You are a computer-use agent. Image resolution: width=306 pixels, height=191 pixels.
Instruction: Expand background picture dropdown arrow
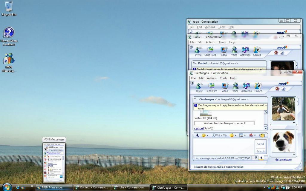245,135
